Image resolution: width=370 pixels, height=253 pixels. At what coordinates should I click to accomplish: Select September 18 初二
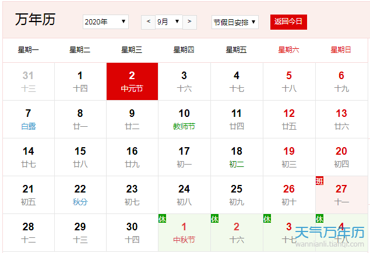(237, 157)
